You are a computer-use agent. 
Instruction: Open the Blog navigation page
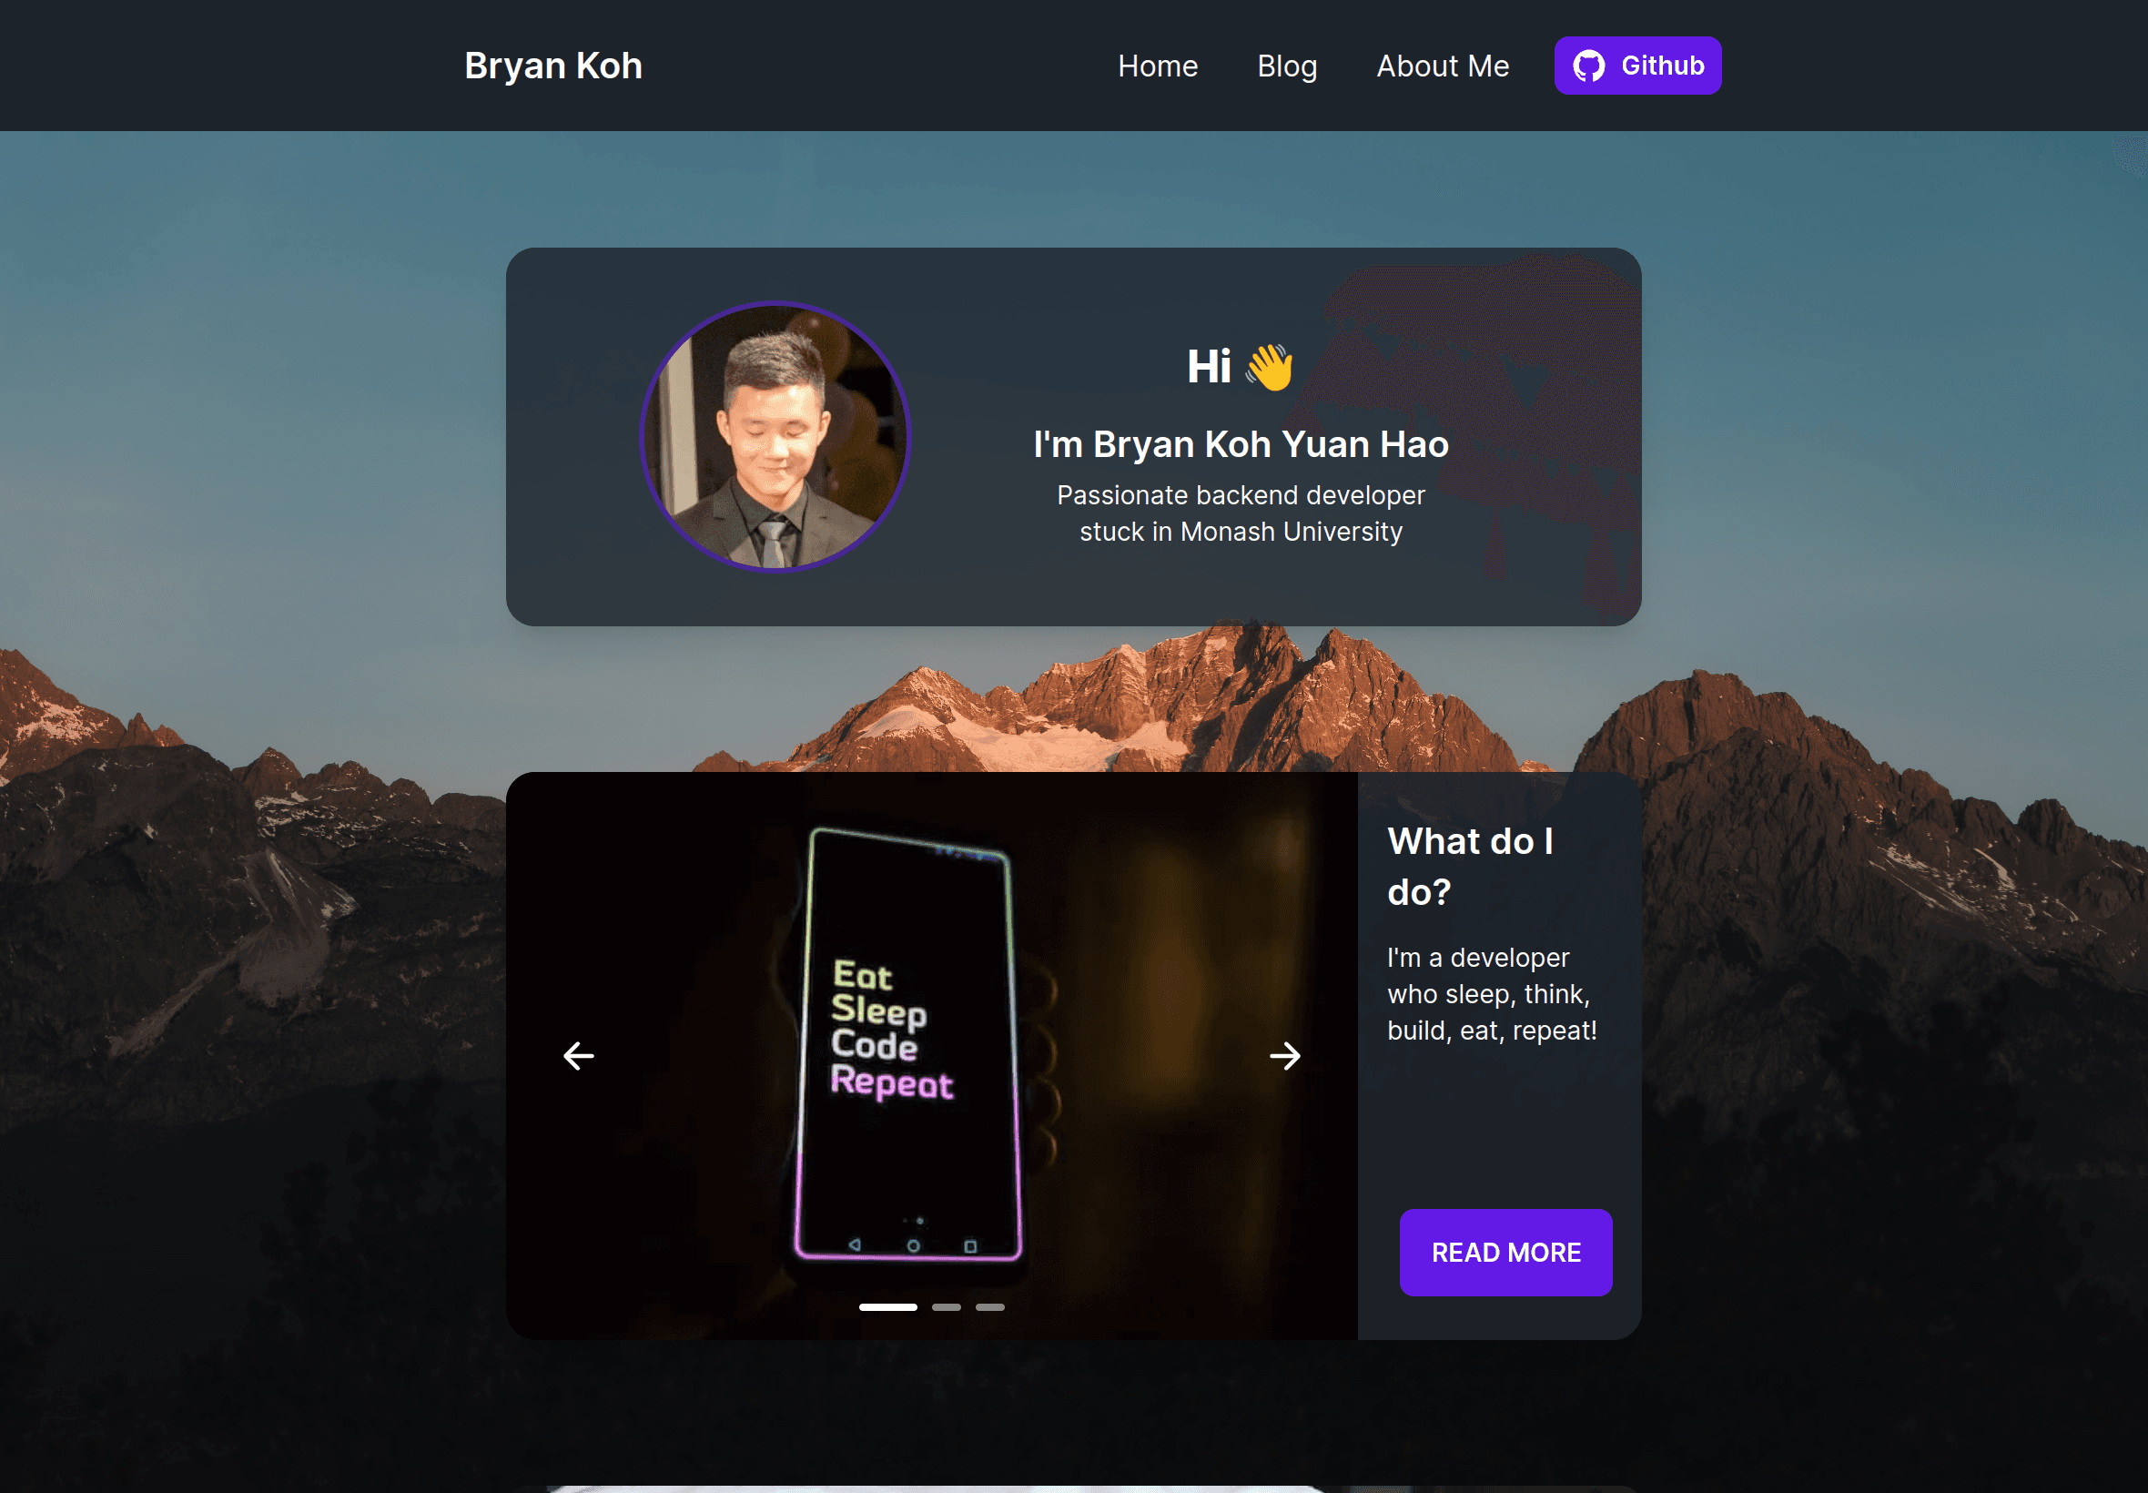(x=1286, y=66)
